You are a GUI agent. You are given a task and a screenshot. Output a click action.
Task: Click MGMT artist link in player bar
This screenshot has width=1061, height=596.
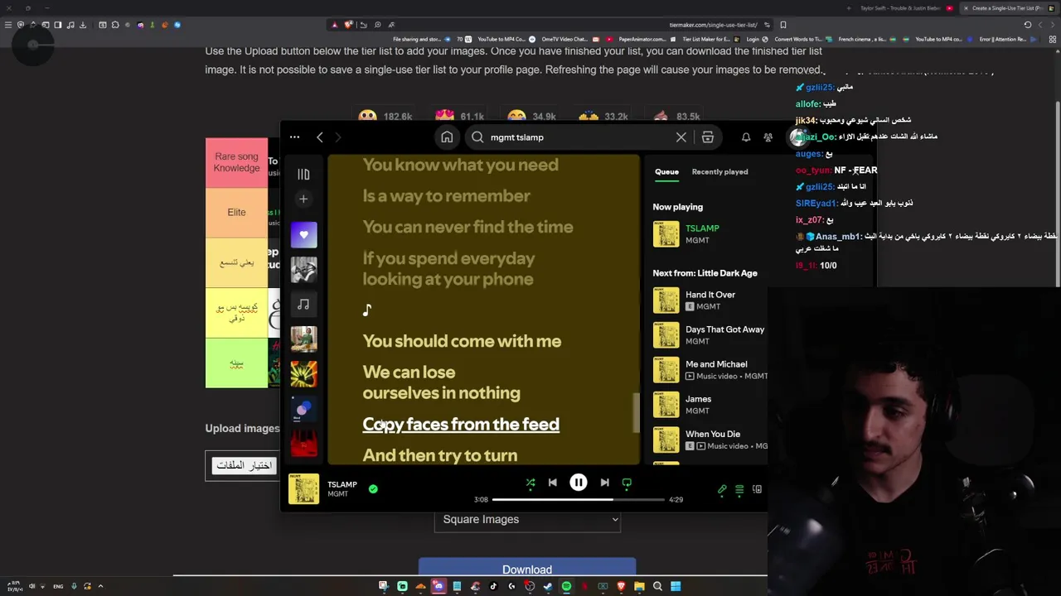point(337,494)
